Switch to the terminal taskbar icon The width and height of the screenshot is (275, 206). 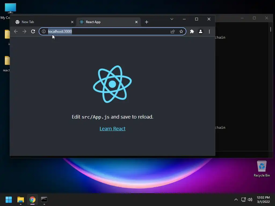(44, 200)
